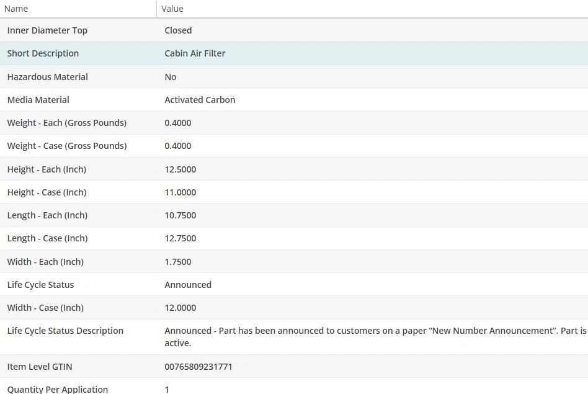Viewport: 588px width, 394px height.
Task: Click the 12.7500 length case value
Action: tap(180, 238)
